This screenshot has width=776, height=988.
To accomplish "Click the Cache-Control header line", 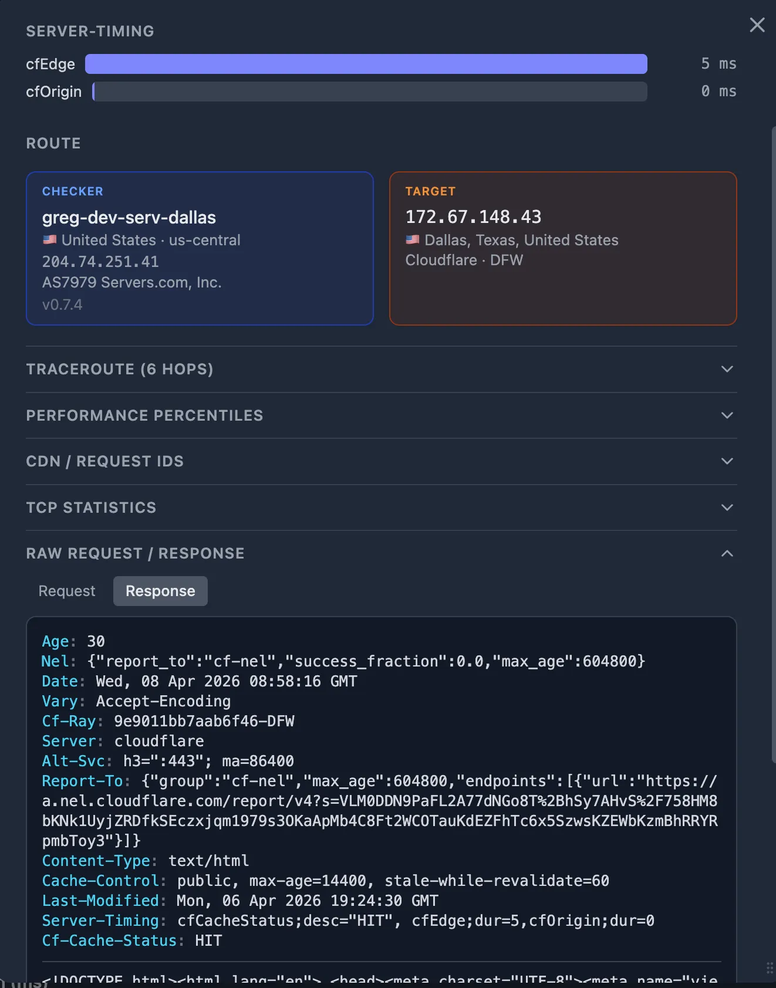I will pos(325,881).
